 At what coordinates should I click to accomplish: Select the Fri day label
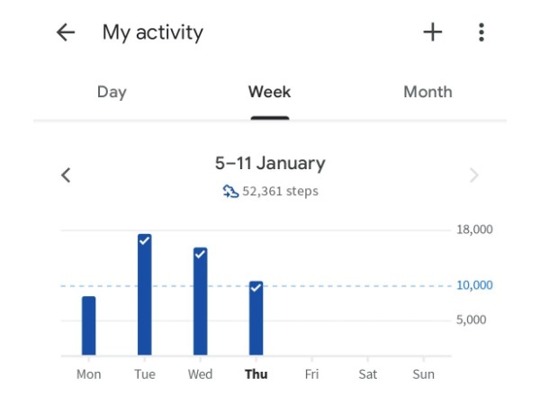pos(311,374)
